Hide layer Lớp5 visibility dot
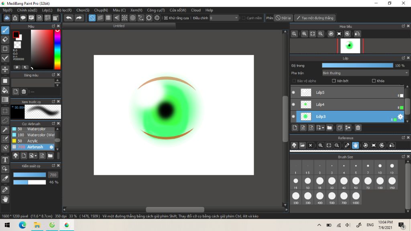Image resolution: width=411 pixels, height=231 pixels. [x=293, y=92]
